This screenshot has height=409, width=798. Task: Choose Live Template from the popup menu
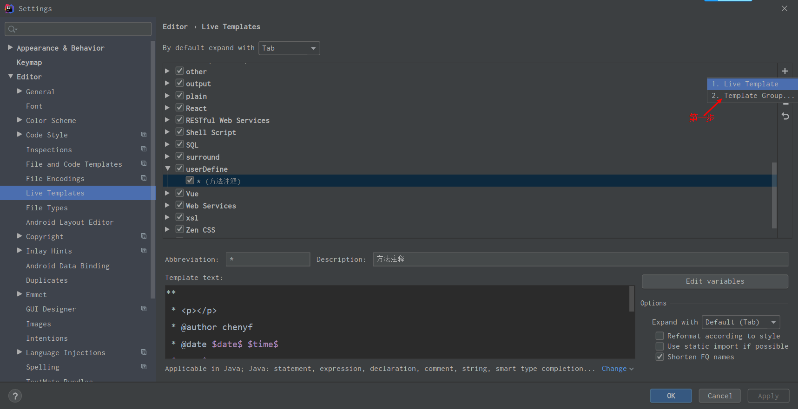click(x=751, y=84)
